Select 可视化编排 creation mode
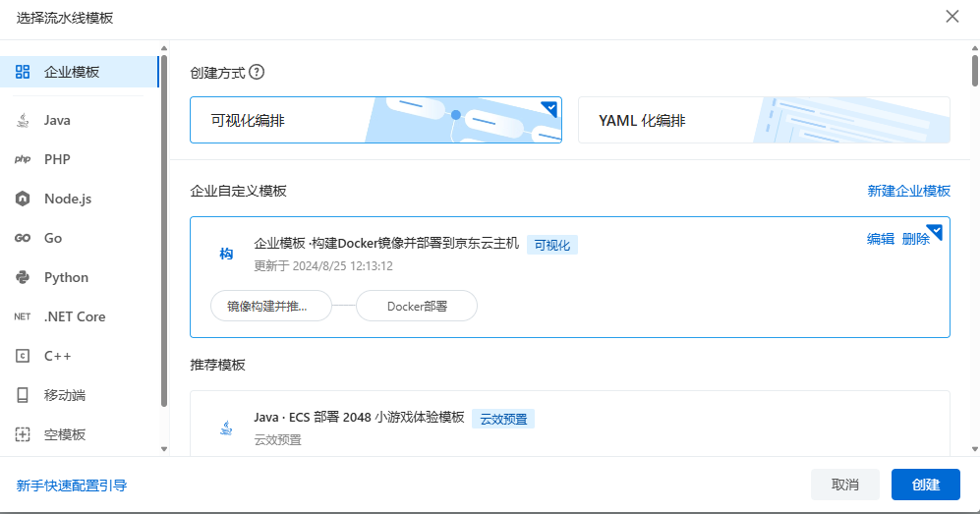This screenshot has height=514, width=980. coord(375,120)
